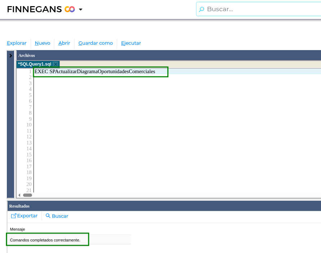Click the FINNEGANS brand title
This screenshot has height=253, width=321.
click(x=34, y=9)
